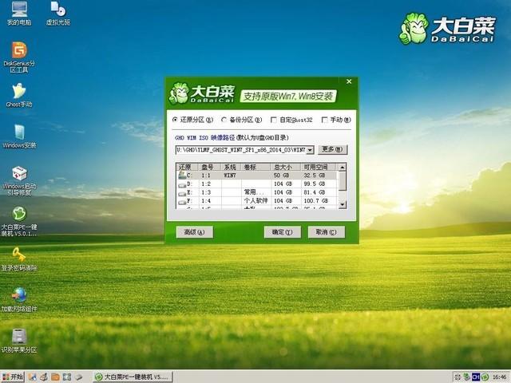
Task: Click green tray icon next to clock
Action: (x=485, y=377)
